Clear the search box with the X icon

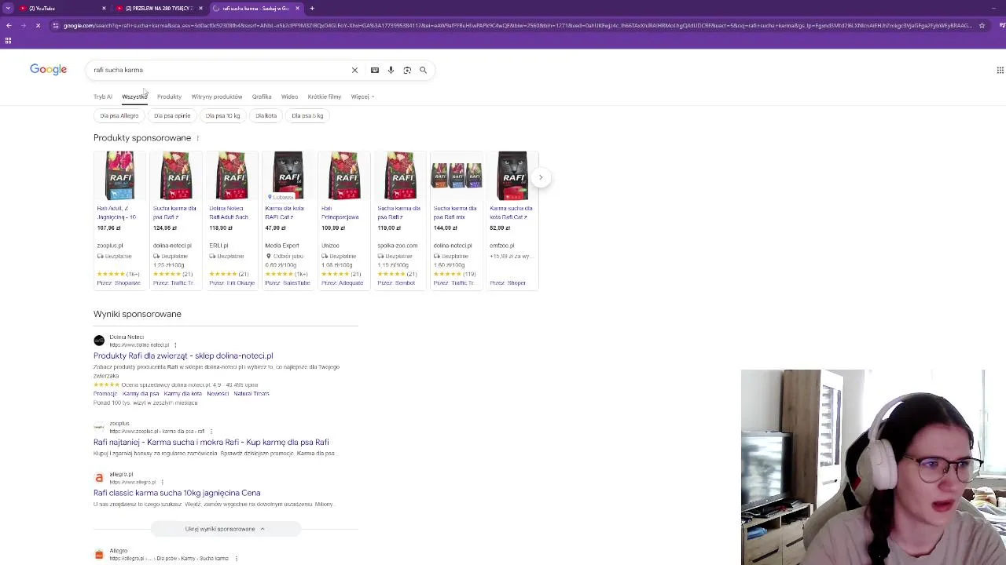(354, 70)
